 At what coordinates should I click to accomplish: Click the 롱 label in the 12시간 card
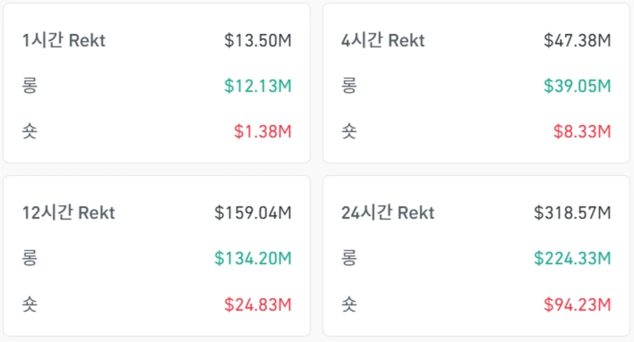click(x=30, y=258)
